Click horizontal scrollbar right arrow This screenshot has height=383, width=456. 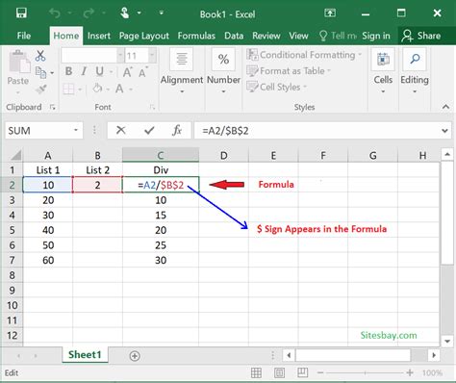tap(434, 355)
